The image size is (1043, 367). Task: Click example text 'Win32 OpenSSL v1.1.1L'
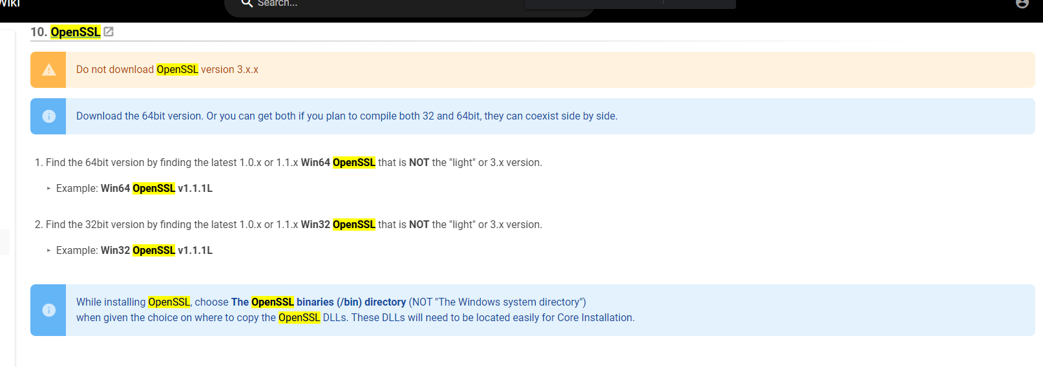point(156,251)
